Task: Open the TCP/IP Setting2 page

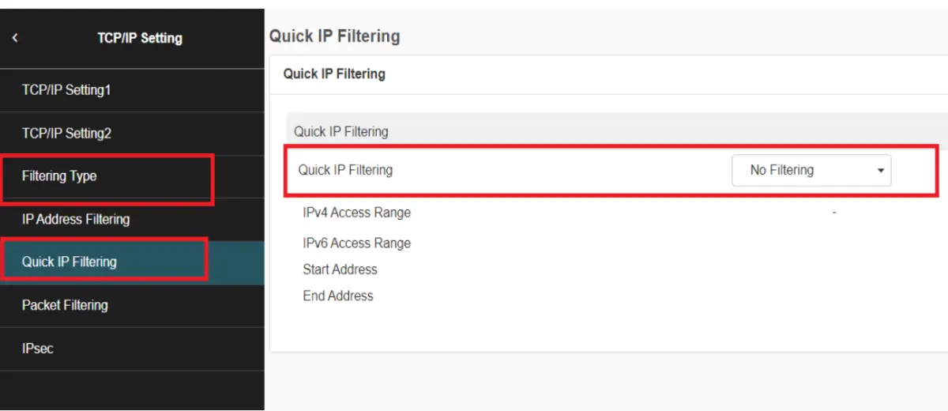Action: (x=66, y=134)
